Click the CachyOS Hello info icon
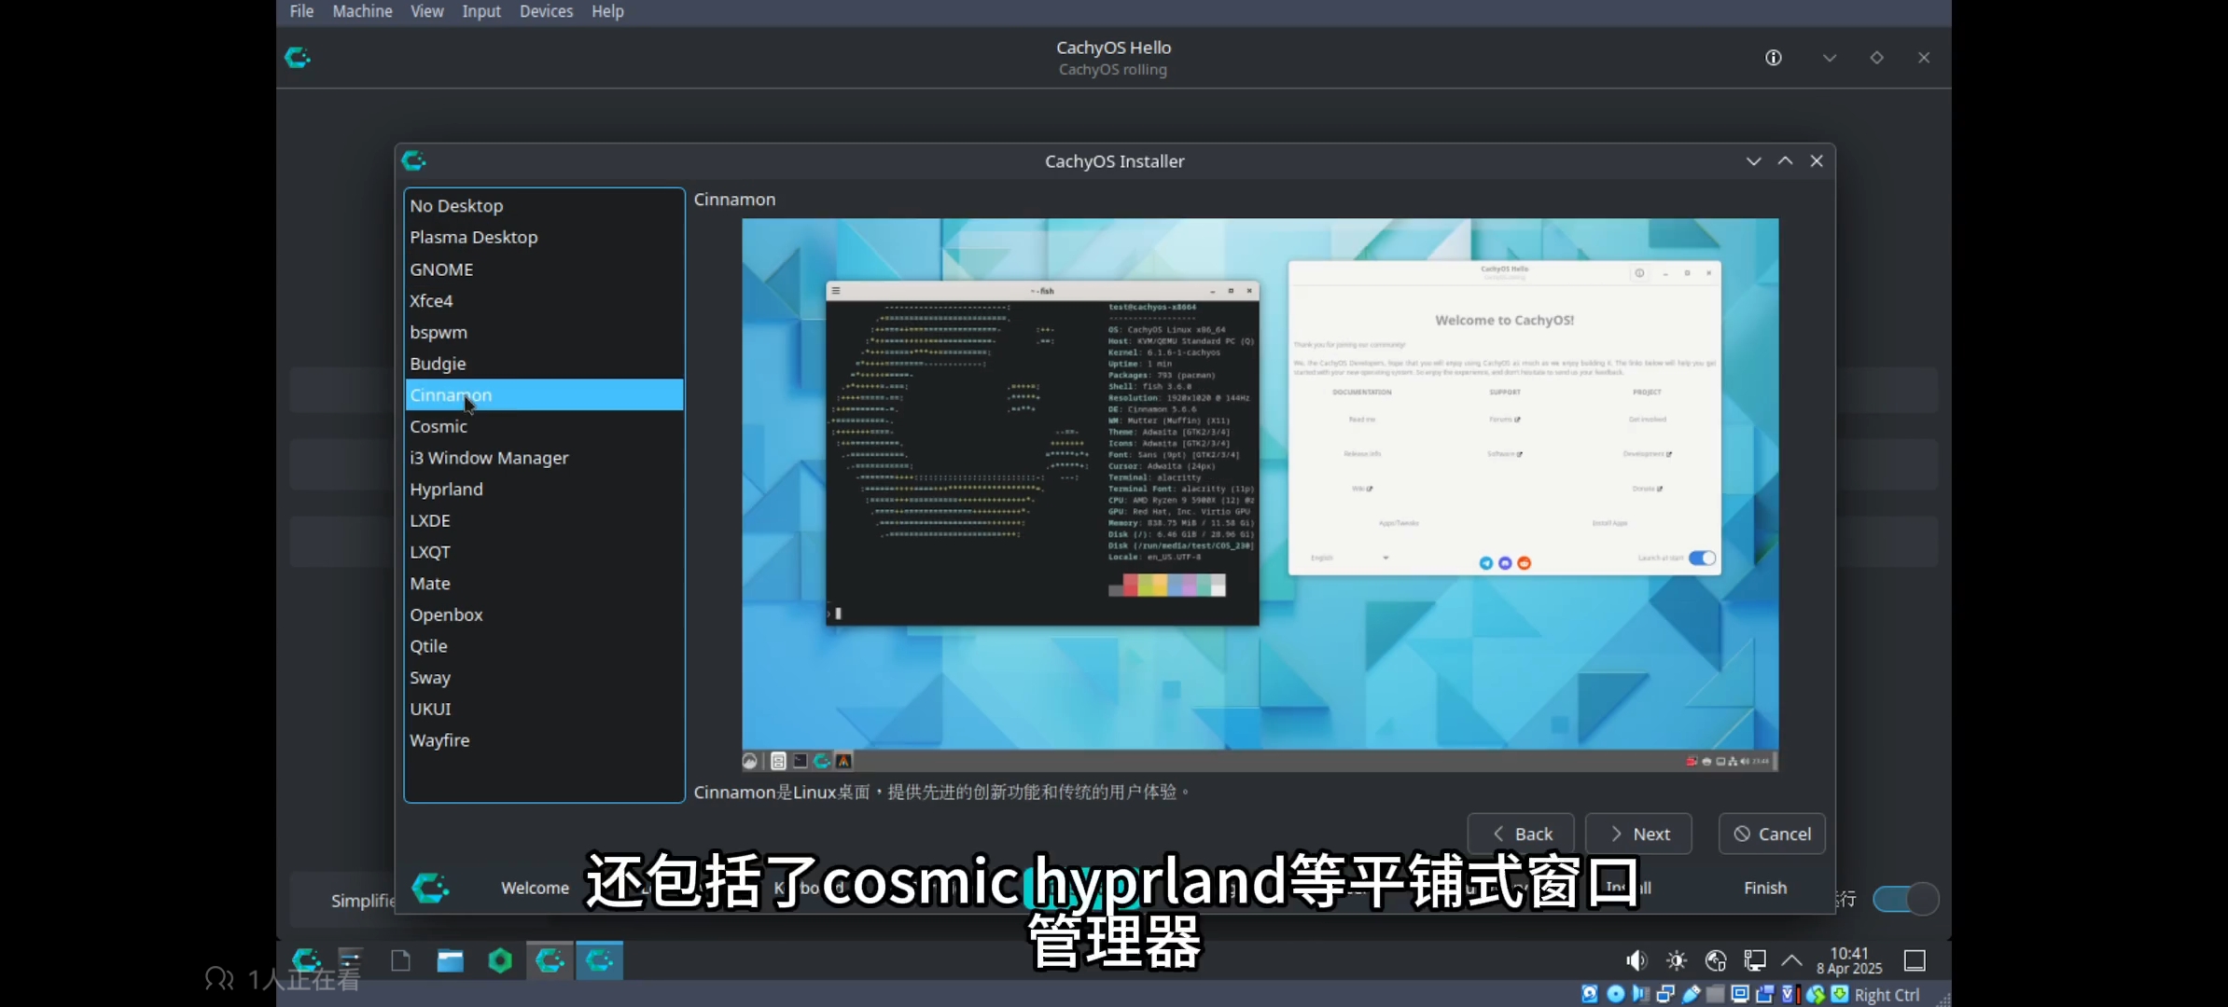The height and width of the screenshot is (1007, 2228). coord(1773,58)
